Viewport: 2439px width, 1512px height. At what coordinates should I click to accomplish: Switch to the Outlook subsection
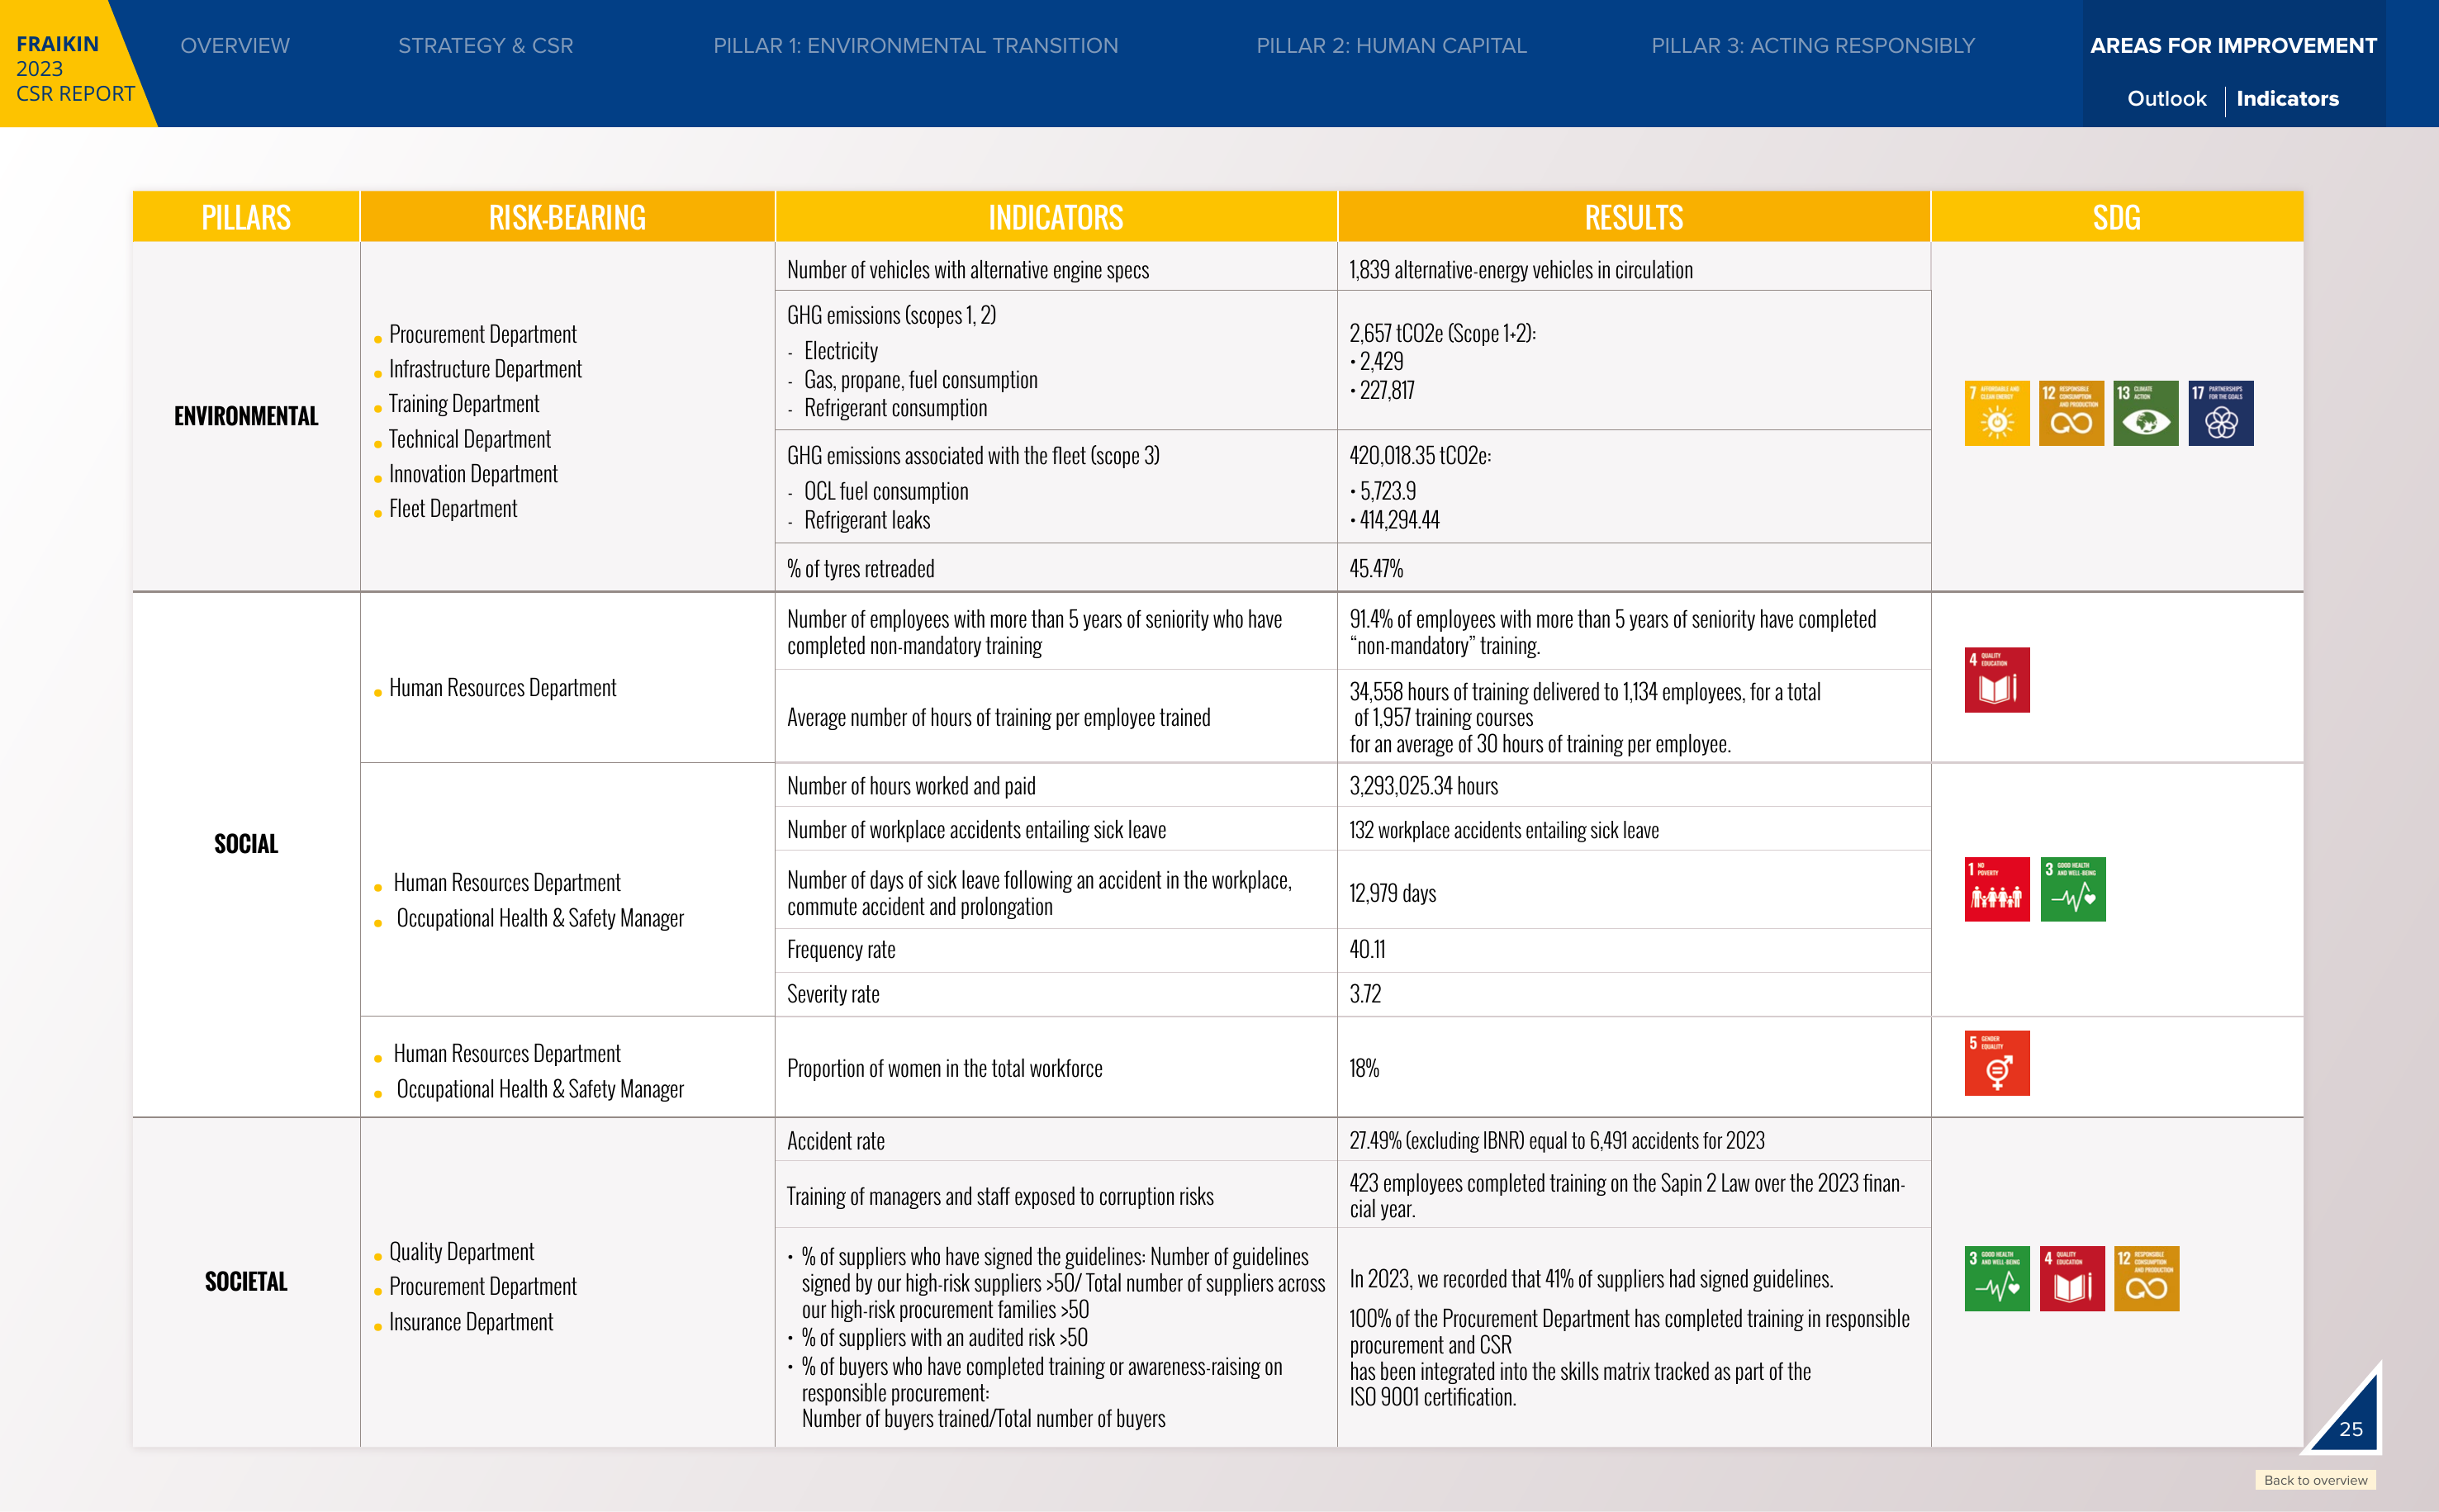tap(2166, 99)
